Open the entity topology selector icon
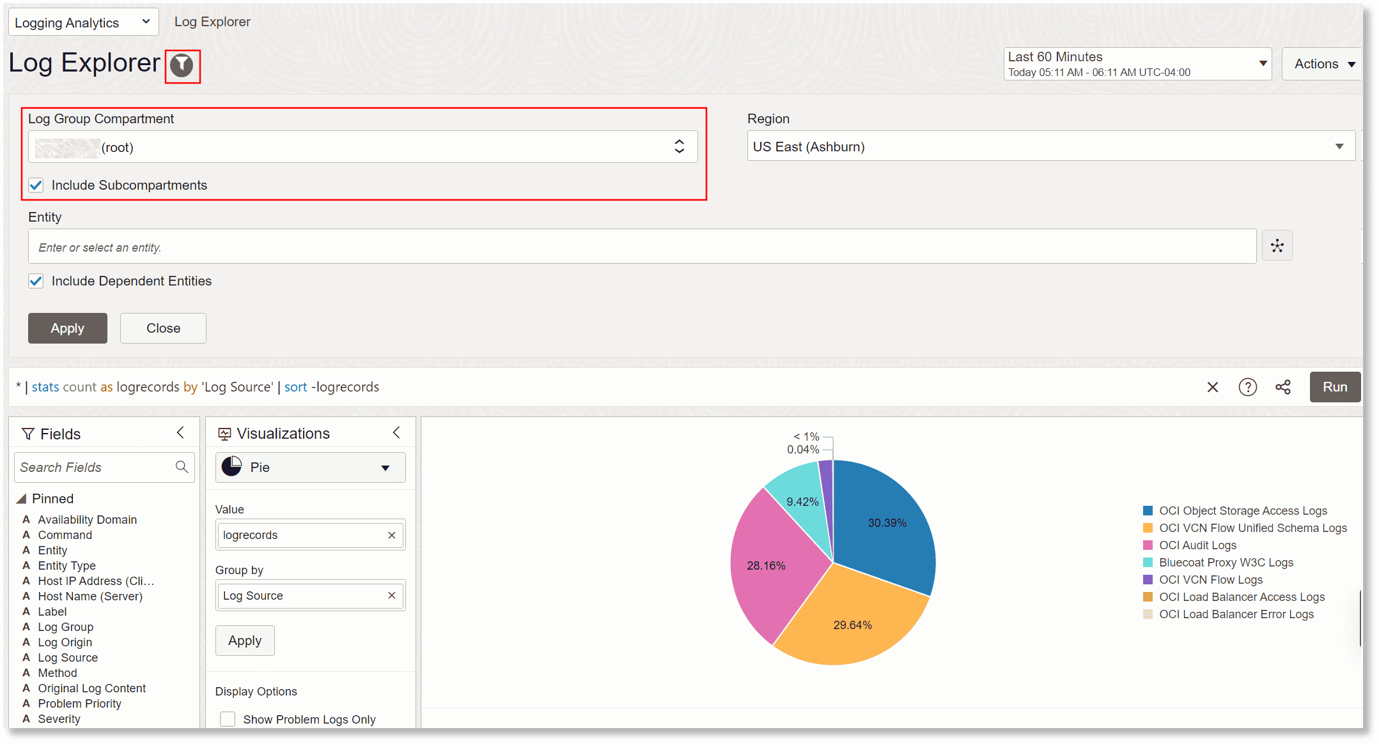 (1277, 246)
